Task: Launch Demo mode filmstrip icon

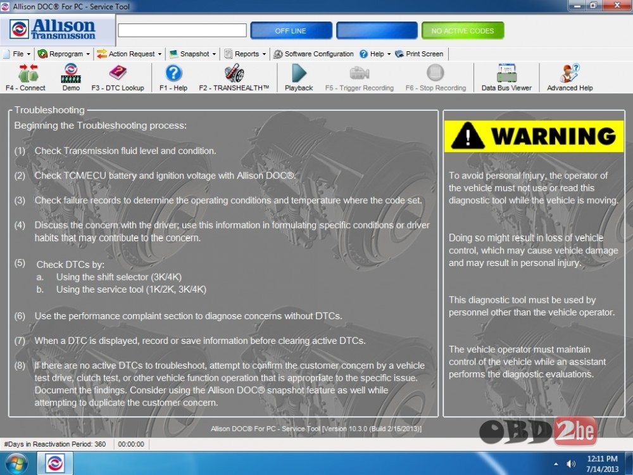Action: pyautogui.click(x=71, y=73)
